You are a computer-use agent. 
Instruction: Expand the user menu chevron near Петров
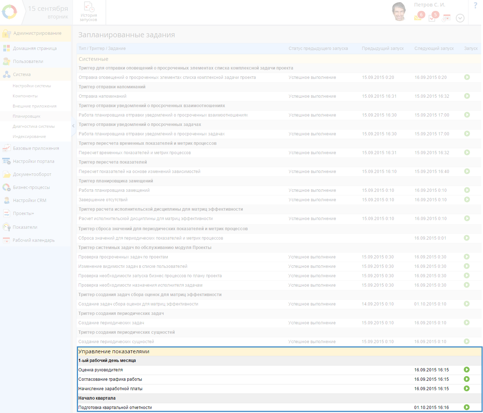(x=460, y=18)
